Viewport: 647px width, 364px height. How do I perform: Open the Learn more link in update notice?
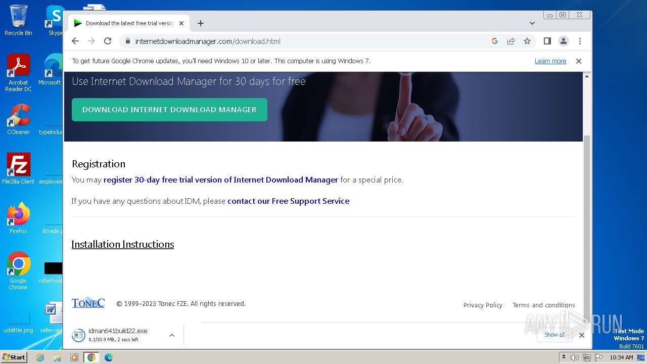pos(550,61)
